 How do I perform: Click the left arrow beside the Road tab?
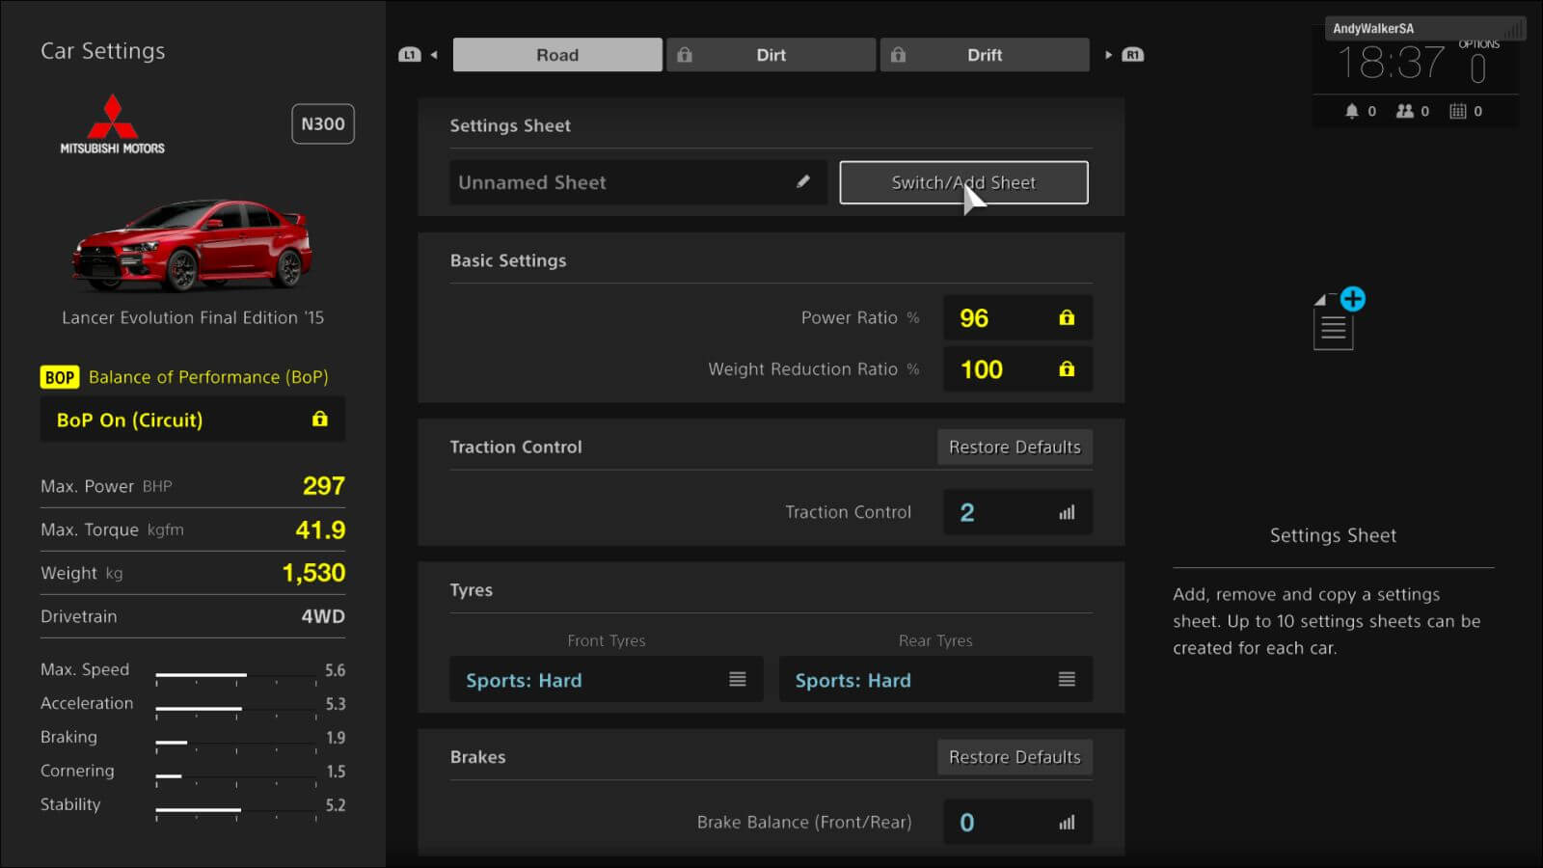pos(434,55)
